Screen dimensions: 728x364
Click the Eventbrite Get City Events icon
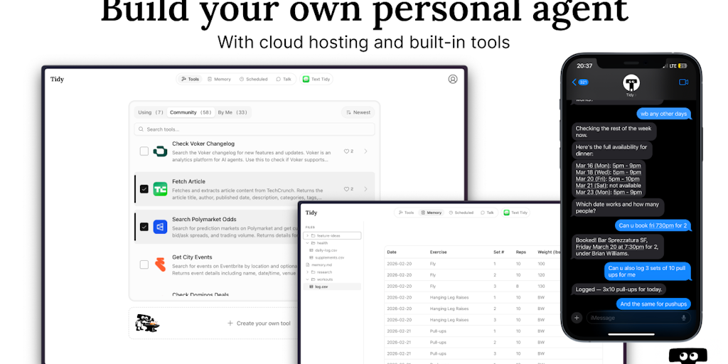pyautogui.click(x=160, y=264)
